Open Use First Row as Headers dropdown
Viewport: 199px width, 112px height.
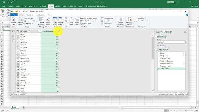click(x=90, y=21)
